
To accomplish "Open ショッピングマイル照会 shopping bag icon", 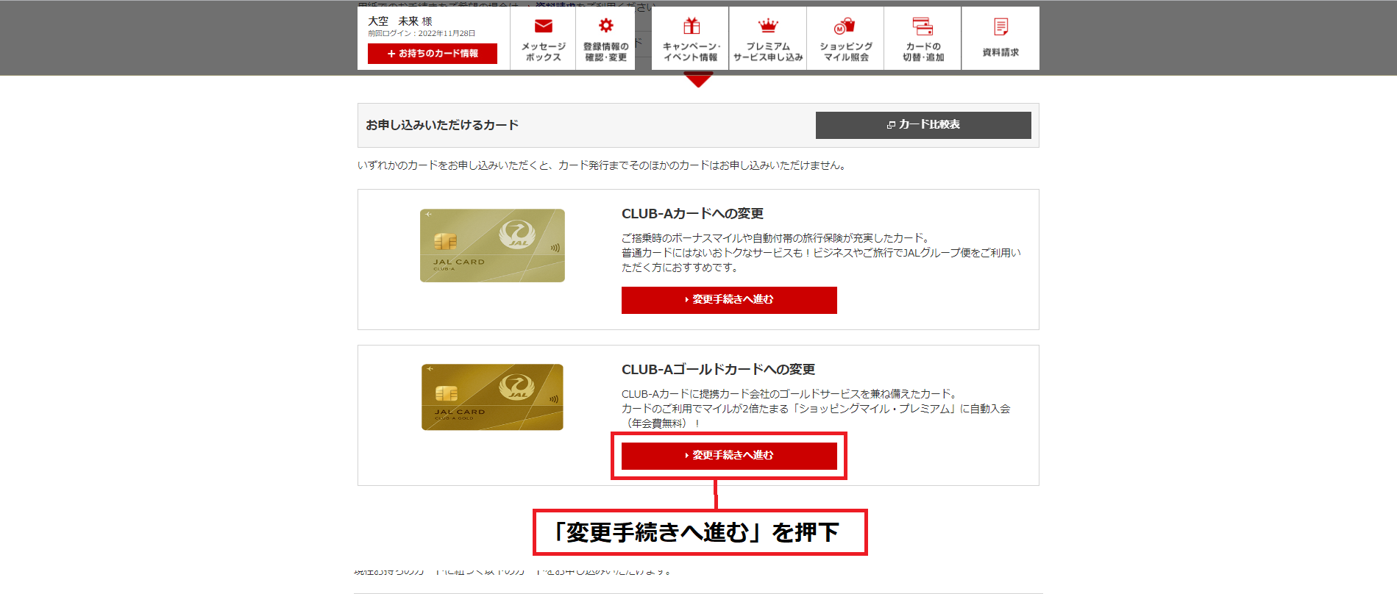I will tap(845, 26).
